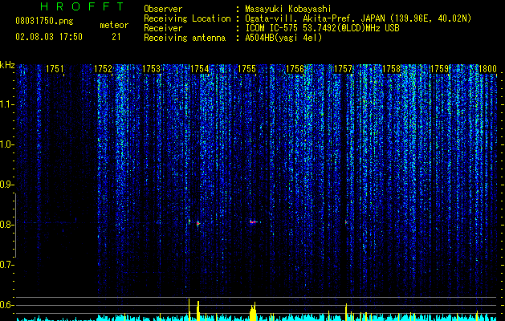This screenshot has height=321, width=505.
Task: Click the 0.6 frequency axis label
Action: [x=6, y=305]
